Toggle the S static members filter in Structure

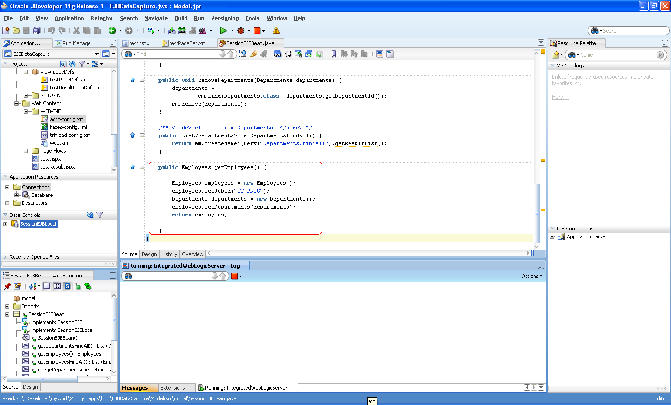[67, 286]
